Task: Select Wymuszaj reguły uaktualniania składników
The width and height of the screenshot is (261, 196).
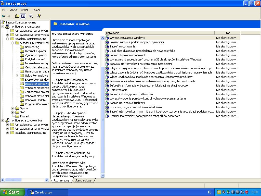Action: tap(136, 107)
